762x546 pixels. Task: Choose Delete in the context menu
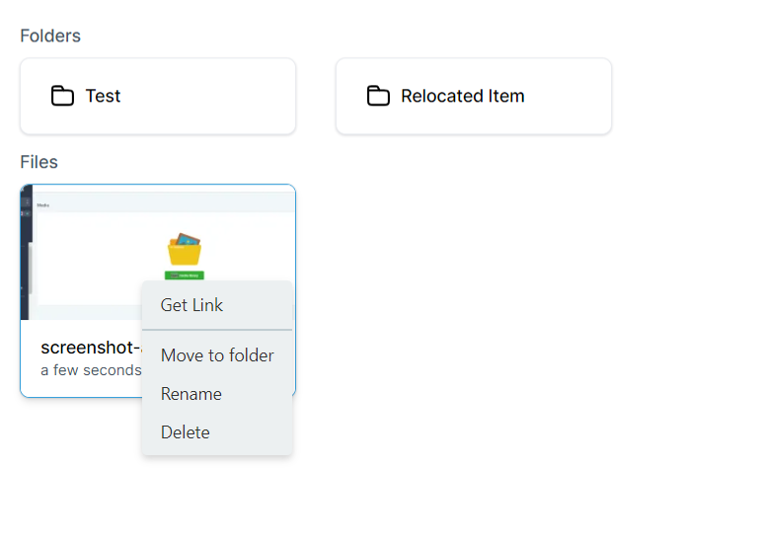pyautogui.click(x=186, y=432)
